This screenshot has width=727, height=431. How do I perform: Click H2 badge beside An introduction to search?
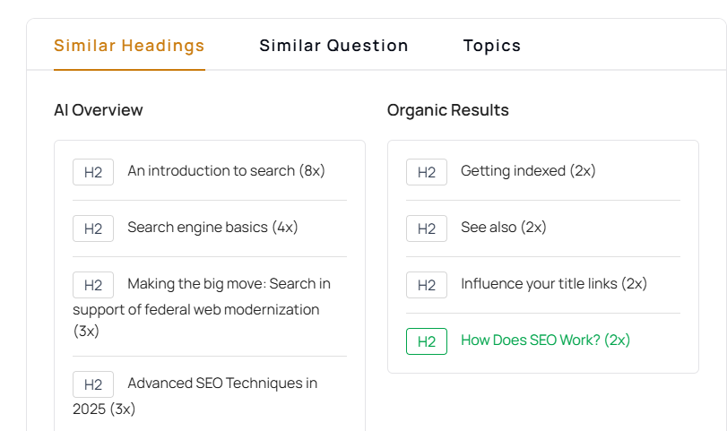click(x=93, y=172)
